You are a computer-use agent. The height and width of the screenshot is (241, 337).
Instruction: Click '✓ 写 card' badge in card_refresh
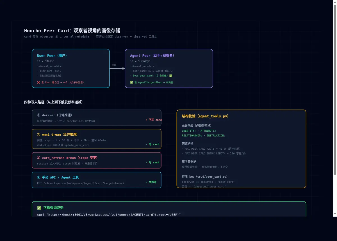pos(152,163)
